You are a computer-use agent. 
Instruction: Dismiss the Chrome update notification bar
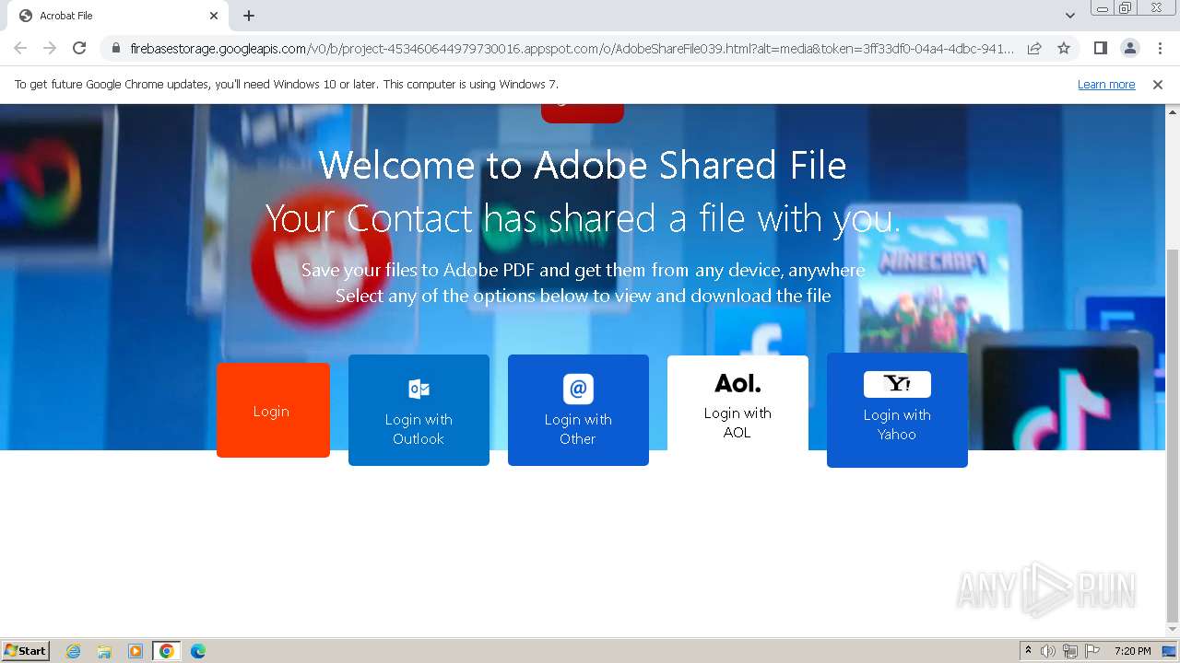coord(1158,84)
